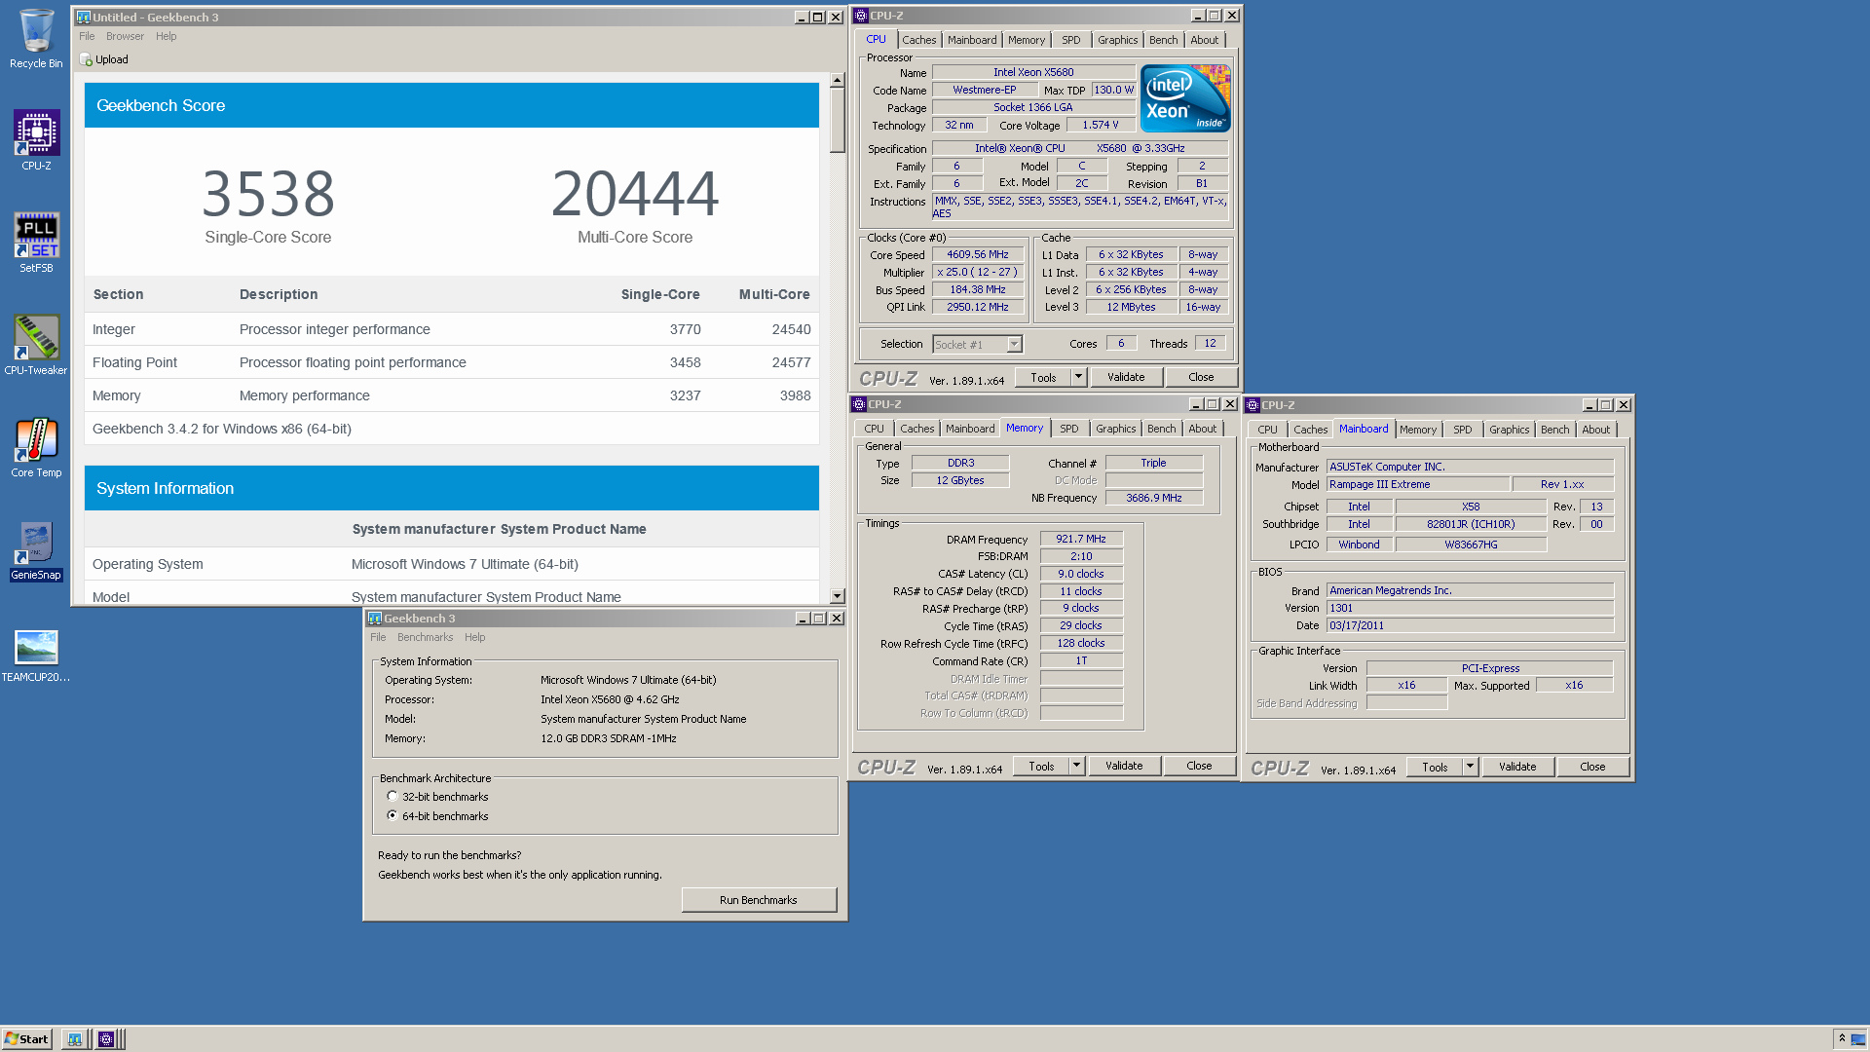Click the Intel Xeon inside logo in CPU-Z
Image resolution: width=1870 pixels, height=1052 pixels.
(x=1185, y=98)
